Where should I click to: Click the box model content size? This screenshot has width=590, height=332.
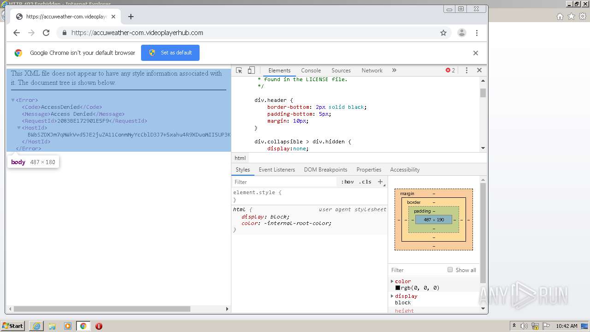click(x=434, y=220)
